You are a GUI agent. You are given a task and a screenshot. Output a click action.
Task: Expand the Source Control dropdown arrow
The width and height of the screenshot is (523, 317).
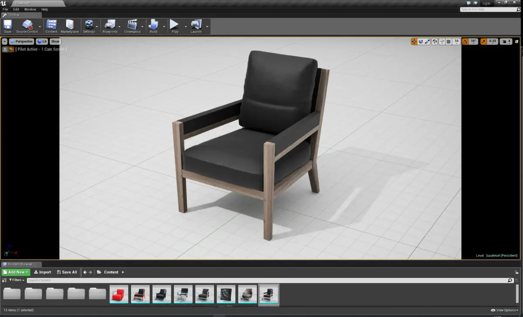click(x=40, y=26)
